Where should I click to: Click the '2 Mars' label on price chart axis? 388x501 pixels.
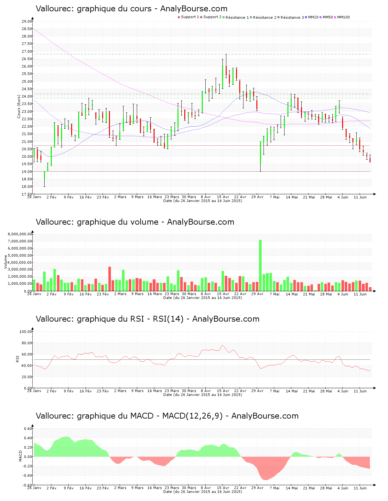(120, 197)
